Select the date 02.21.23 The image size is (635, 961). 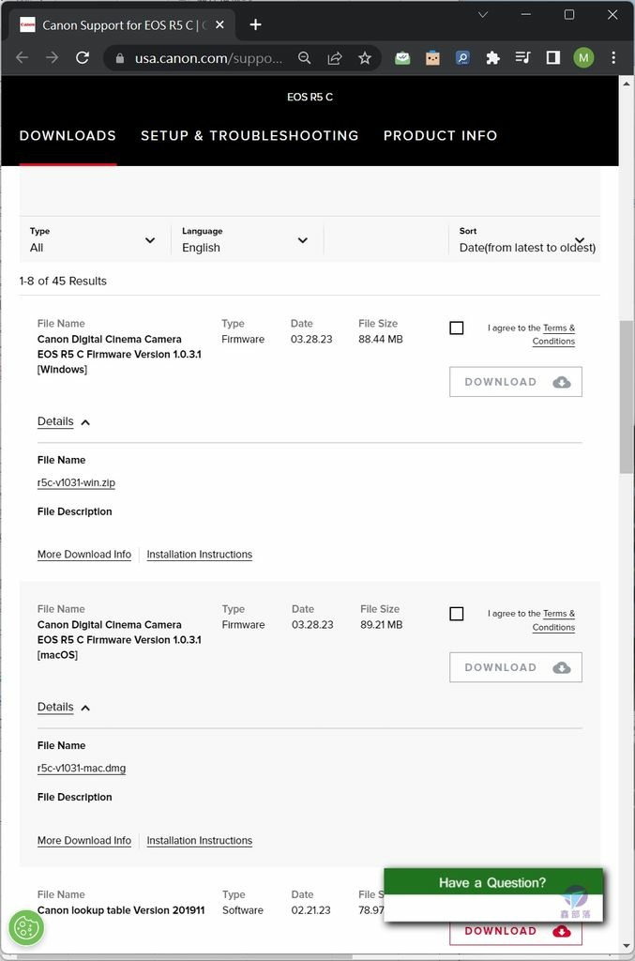coord(311,910)
